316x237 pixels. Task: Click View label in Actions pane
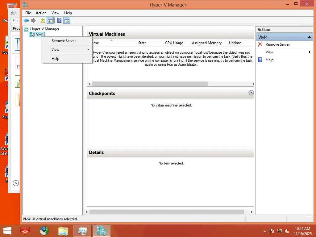click(x=269, y=52)
